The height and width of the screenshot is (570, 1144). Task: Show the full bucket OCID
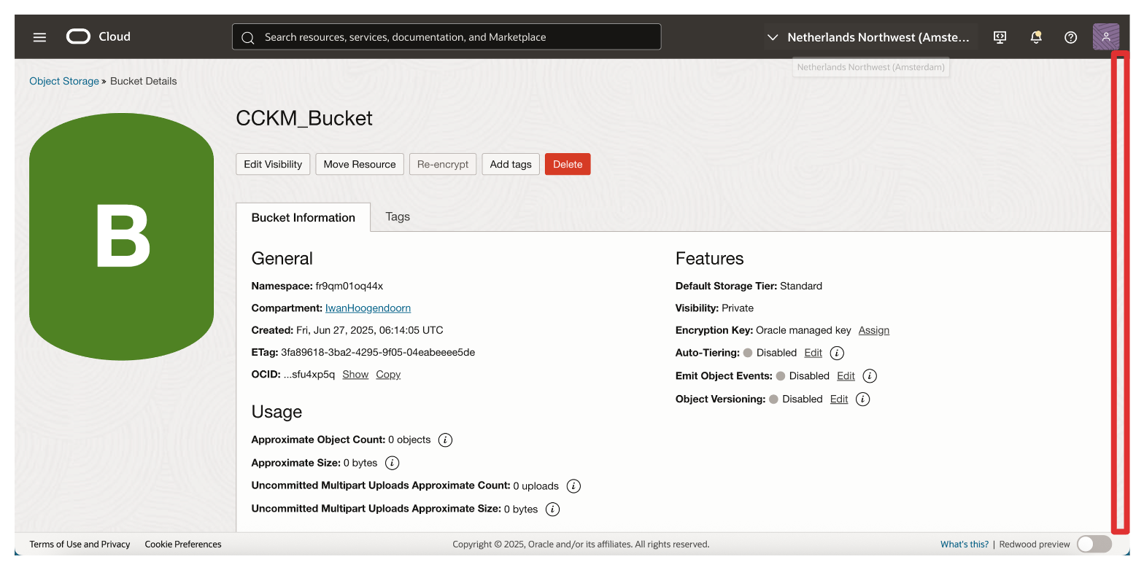click(x=355, y=375)
